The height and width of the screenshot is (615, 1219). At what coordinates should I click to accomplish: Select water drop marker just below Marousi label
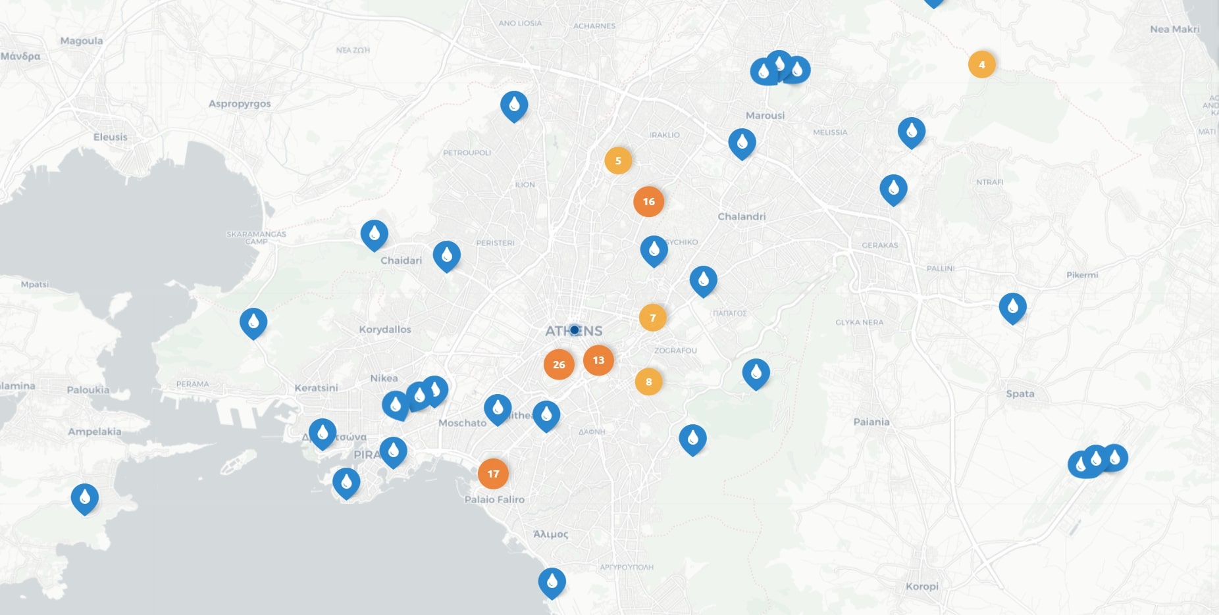742,143
